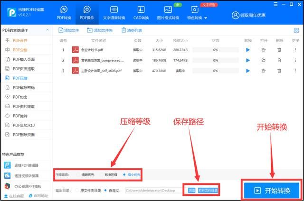The width and height of the screenshot is (304, 201).
Task: Select 缩小优先 compression level
Action: pyautogui.click(x=132, y=175)
